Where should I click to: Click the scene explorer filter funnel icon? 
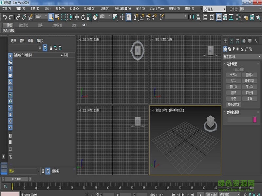coord(45,48)
